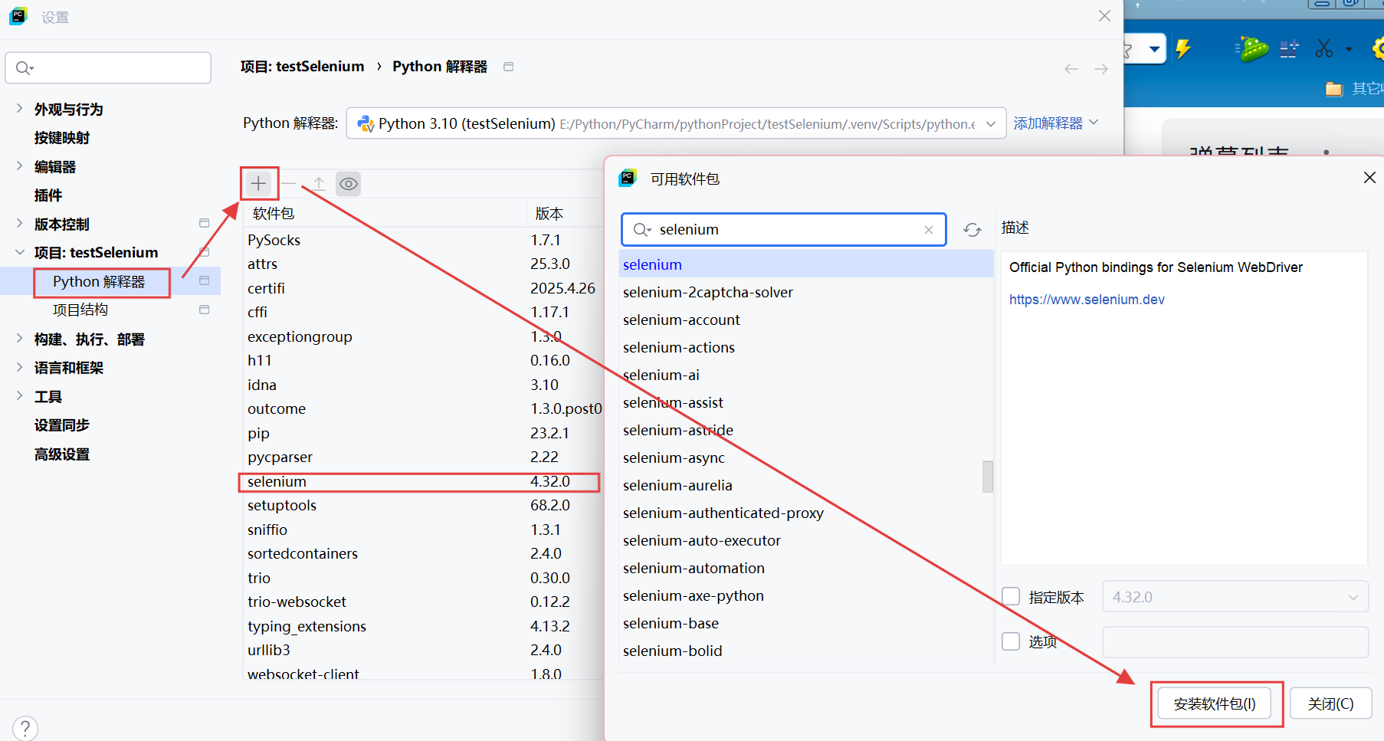Select Python 解释器 in the settings tree
This screenshot has width=1384, height=741.
(99, 281)
